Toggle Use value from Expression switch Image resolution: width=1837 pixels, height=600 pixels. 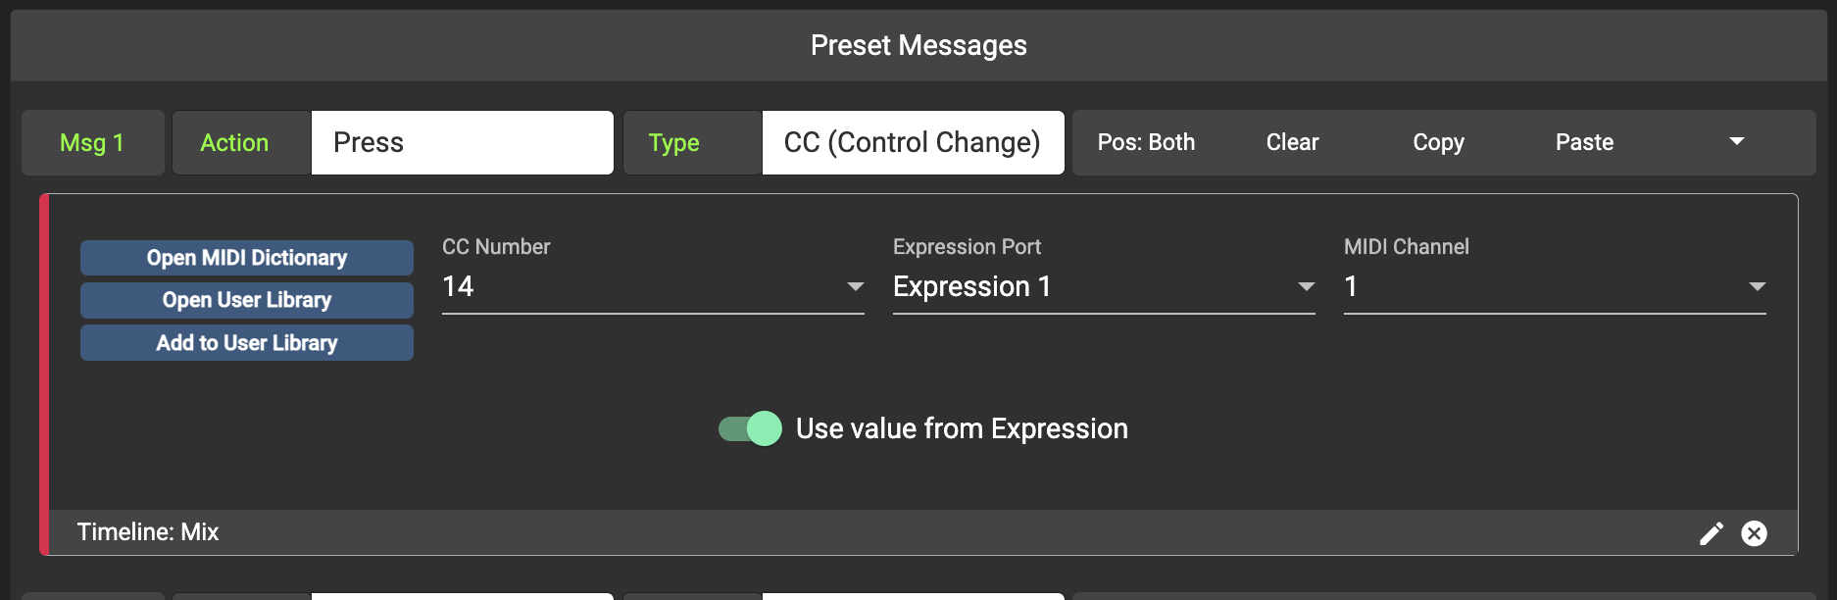(750, 428)
